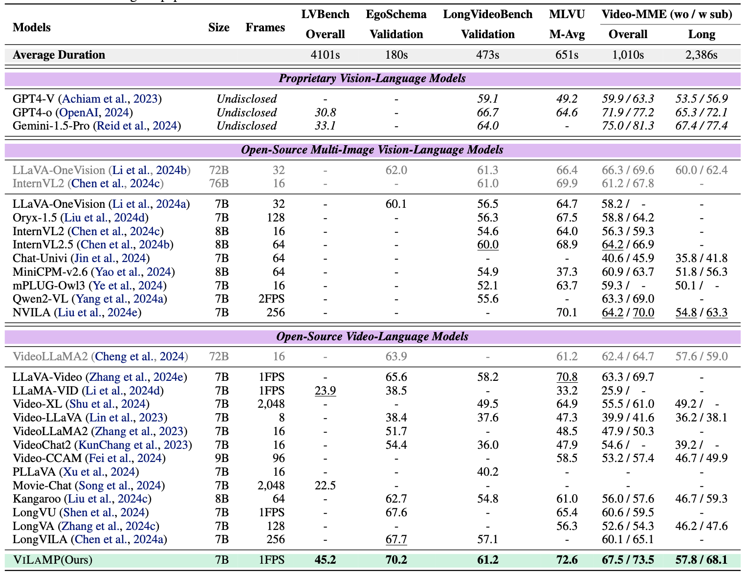Screen dimensions: 744x572
Task: Click the 76B size of InternVL2
Action: pyautogui.click(x=219, y=183)
